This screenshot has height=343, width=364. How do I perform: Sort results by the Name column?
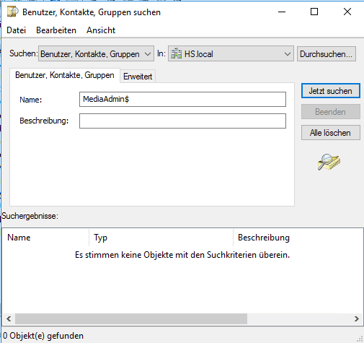45,238
